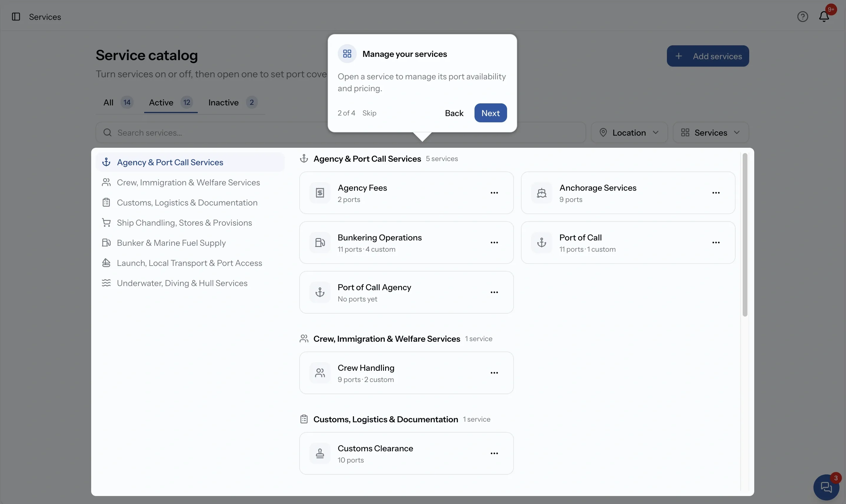The image size is (846, 504).
Task: Click the Port of Call Agency anchor icon
Action: [x=320, y=292]
